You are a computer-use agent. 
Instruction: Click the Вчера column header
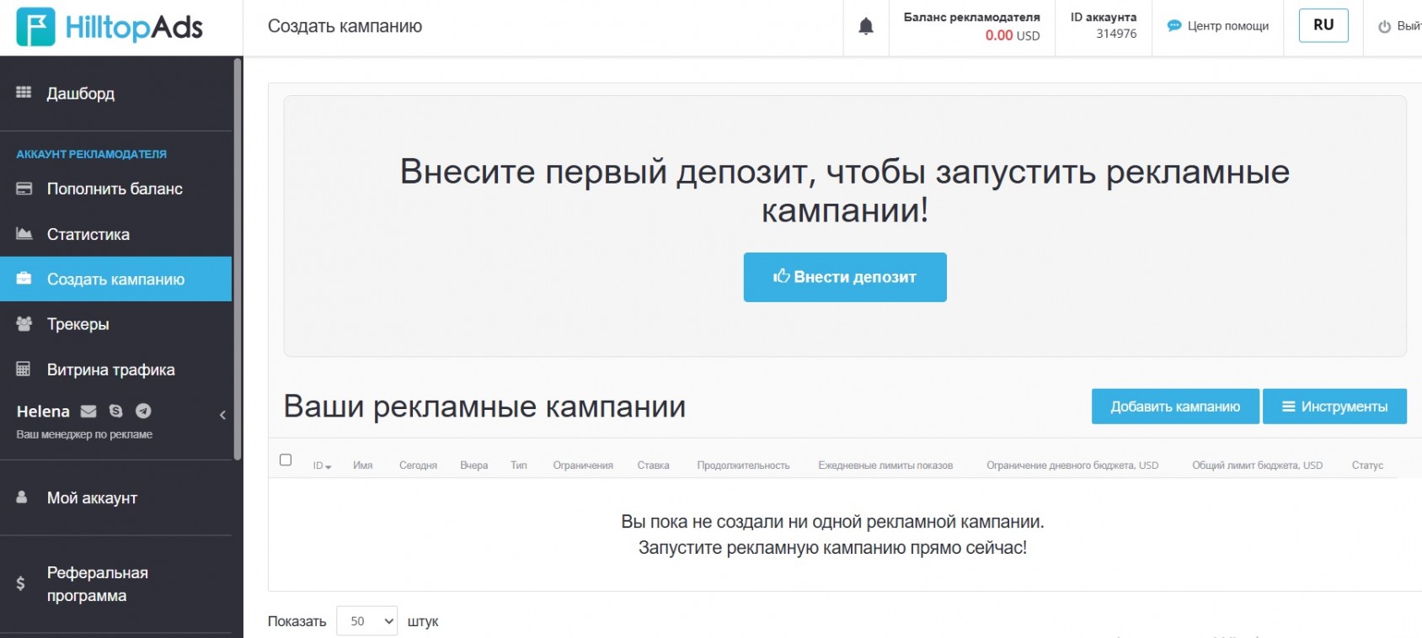[x=474, y=465]
